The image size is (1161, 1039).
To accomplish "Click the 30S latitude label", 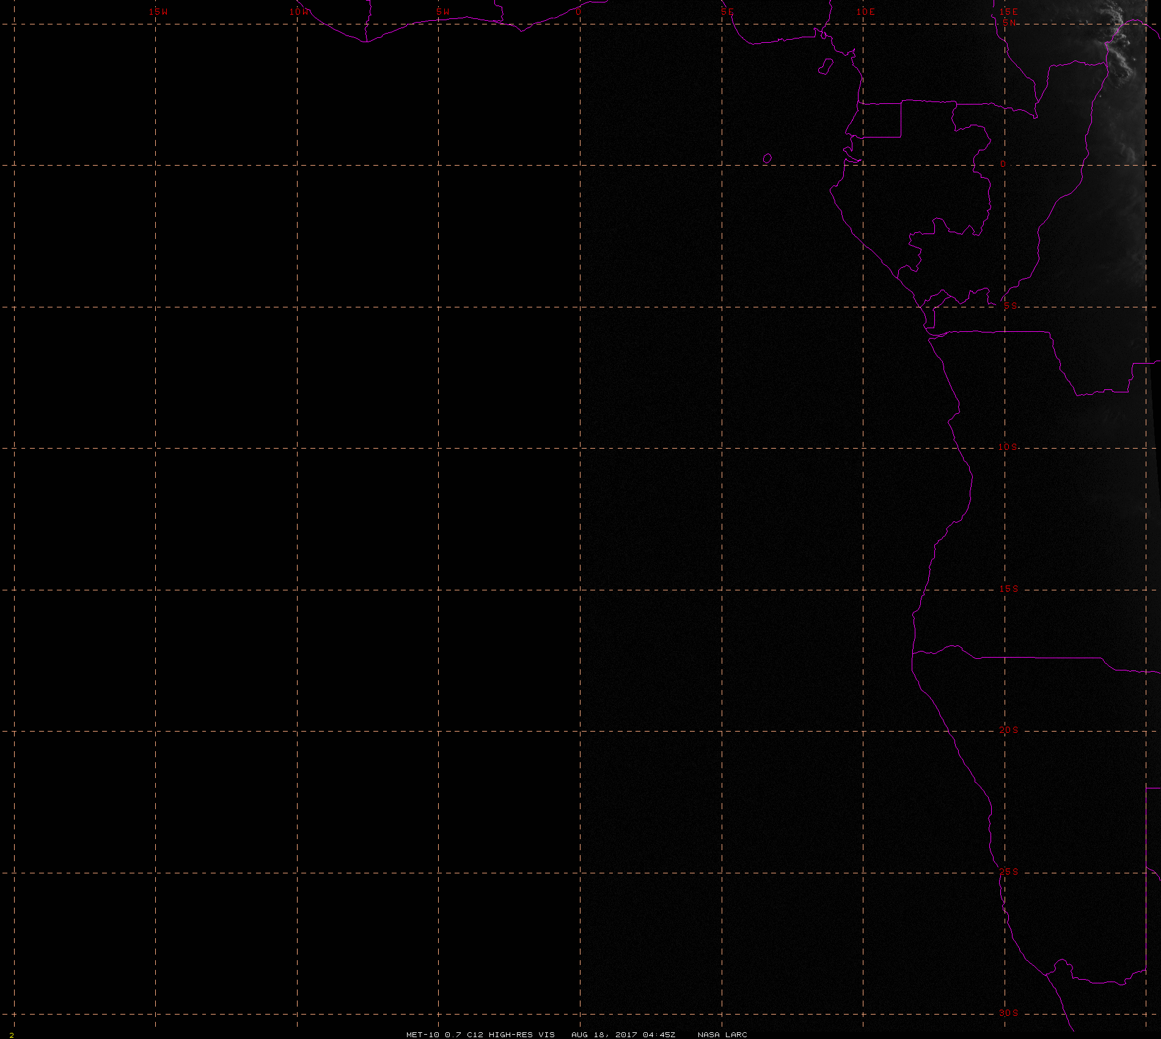I will pos(1009,1013).
